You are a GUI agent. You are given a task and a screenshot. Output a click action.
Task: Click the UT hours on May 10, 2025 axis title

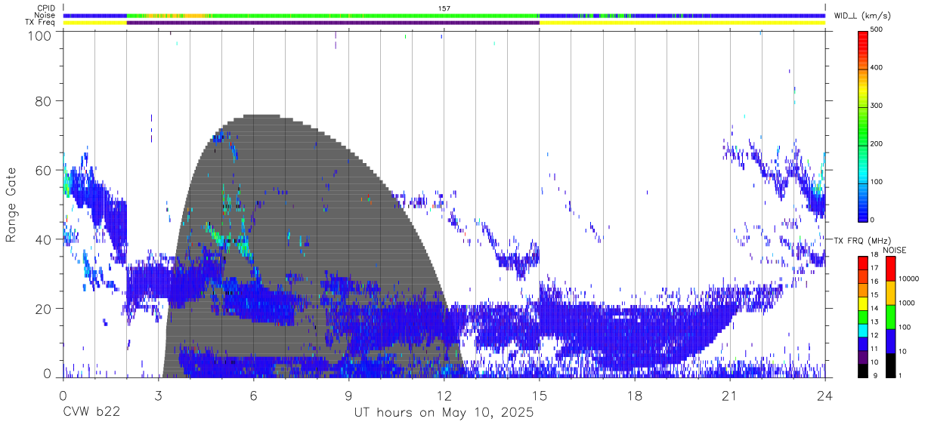pyautogui.click(x=444, y=413)
